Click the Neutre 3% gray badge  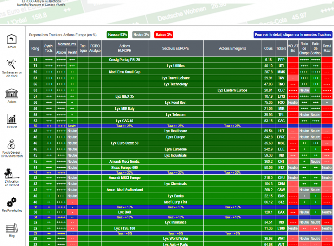pyautogui.click(x=141, y=35)
